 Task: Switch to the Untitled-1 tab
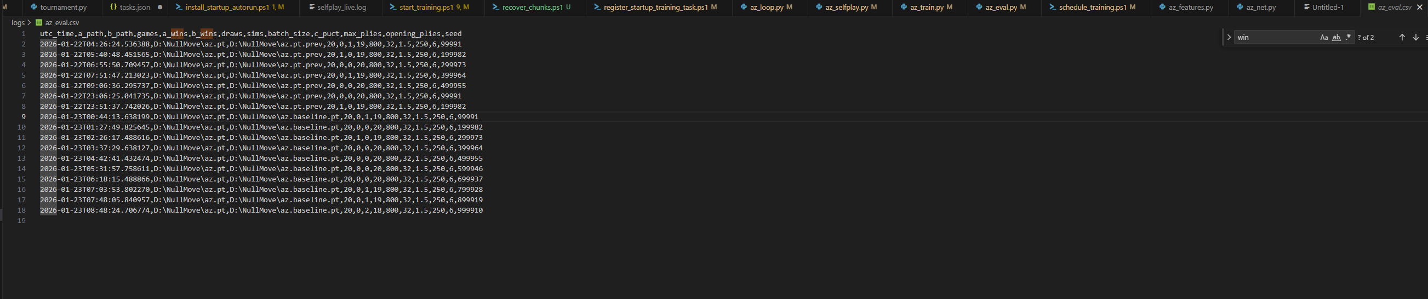(x=1328, y=7)
